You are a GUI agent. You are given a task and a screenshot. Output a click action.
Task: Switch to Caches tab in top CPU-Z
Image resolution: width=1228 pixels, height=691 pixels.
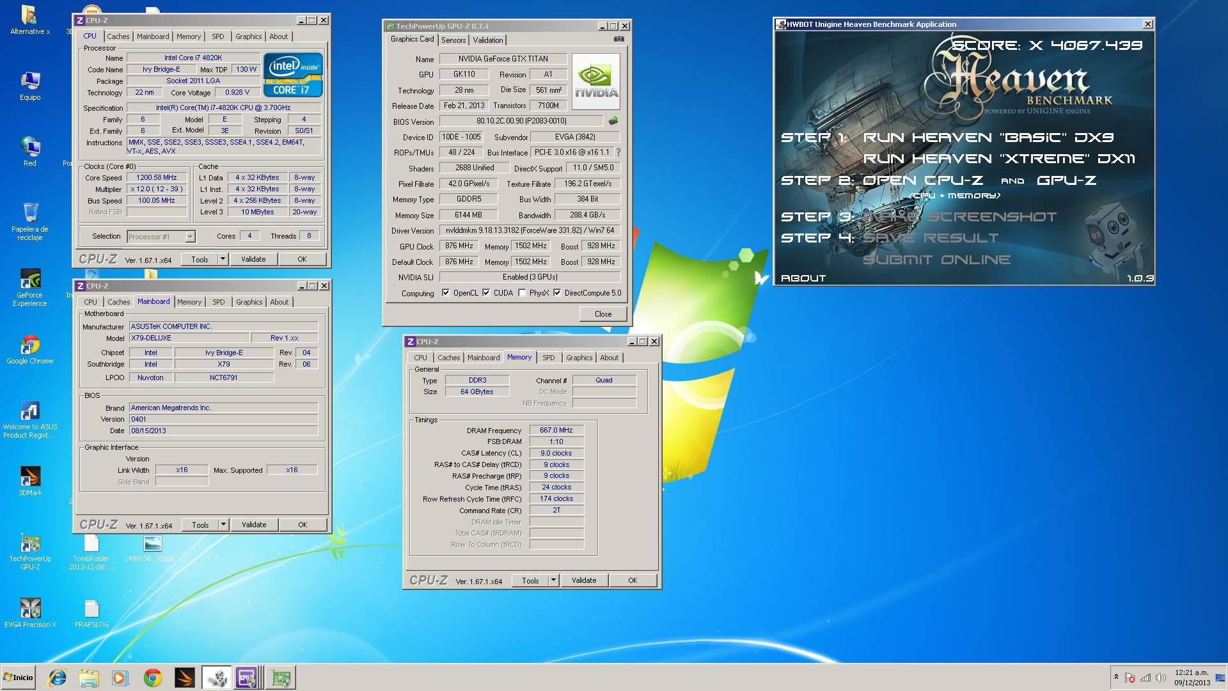pos(118,36)
